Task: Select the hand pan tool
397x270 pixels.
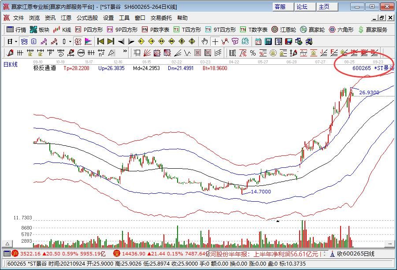Action: [x=204, y=41]
